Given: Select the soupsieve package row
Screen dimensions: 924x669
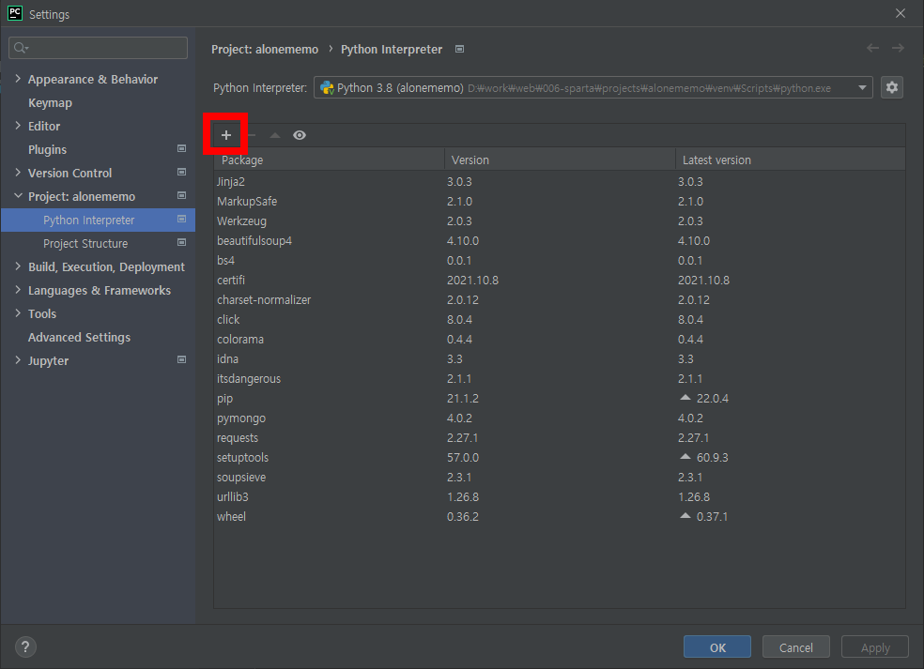Looking at the screenshot, I should click(x=560, y=477).
